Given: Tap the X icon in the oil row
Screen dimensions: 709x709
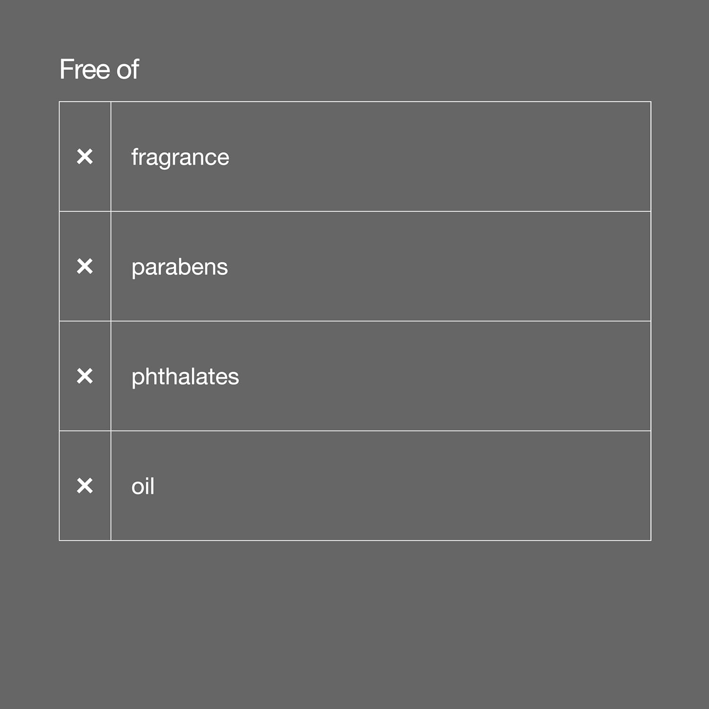Looking at the screenshot, I should click(85, 485).
